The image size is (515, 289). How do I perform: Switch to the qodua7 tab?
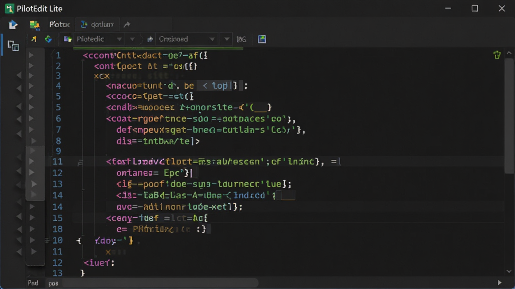pyautogui.click(x=98, y=25)
